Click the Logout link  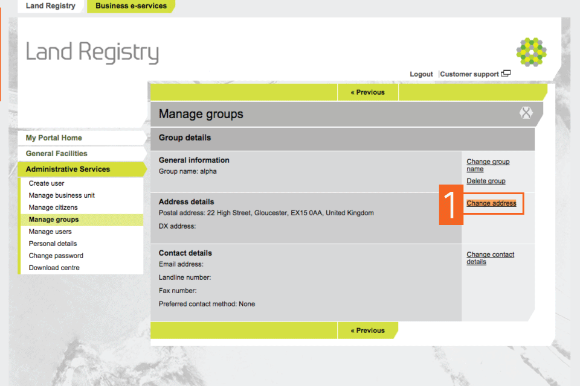[x=421, y=74]
